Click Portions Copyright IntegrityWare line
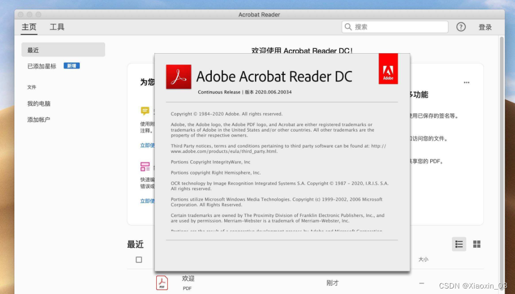 pyautogui.click(x=210, y=162)
